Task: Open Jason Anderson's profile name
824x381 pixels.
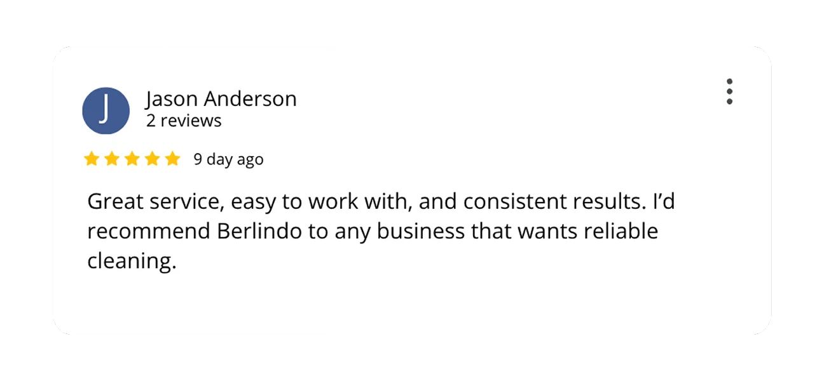Action: click(x=221, y=99)
